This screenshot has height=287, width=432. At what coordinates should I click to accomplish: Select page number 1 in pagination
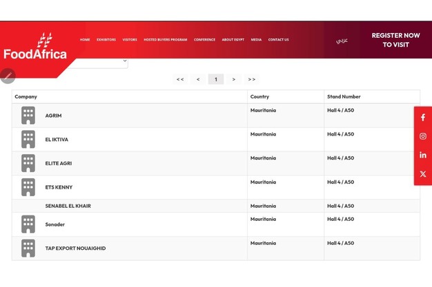pos(216,79)
